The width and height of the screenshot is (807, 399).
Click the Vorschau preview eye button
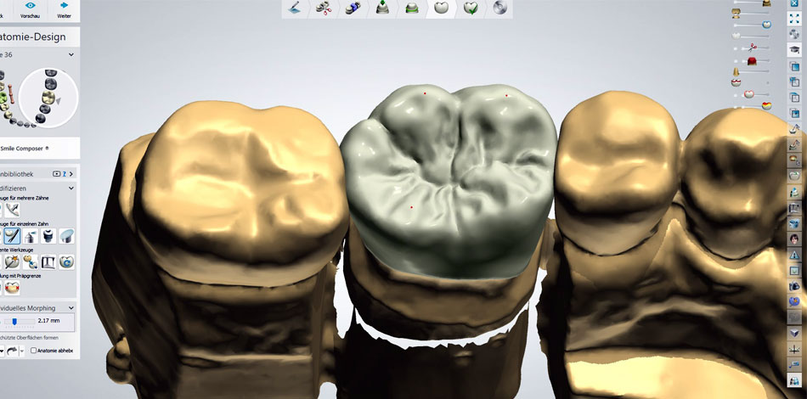click(30, 9)
